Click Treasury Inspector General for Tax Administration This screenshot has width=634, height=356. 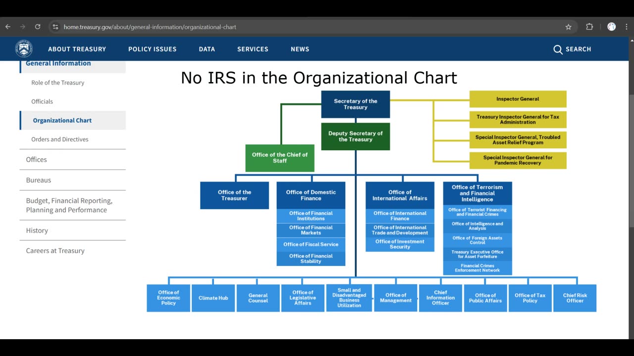tap(518, 120)
